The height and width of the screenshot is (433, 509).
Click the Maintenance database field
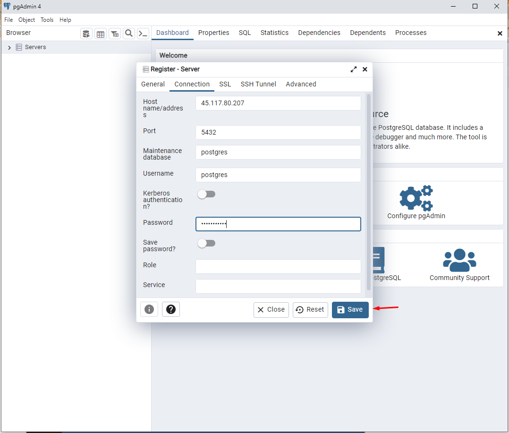278,152
